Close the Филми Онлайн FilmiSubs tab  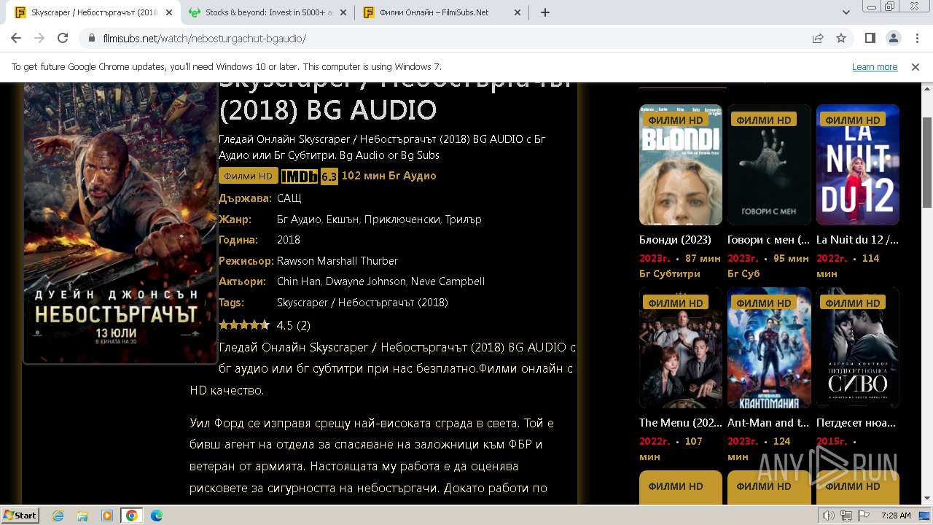518,12
